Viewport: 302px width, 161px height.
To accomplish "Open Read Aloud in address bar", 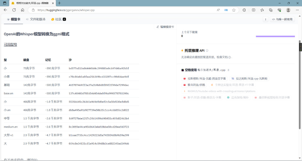I will pos(218,10).
